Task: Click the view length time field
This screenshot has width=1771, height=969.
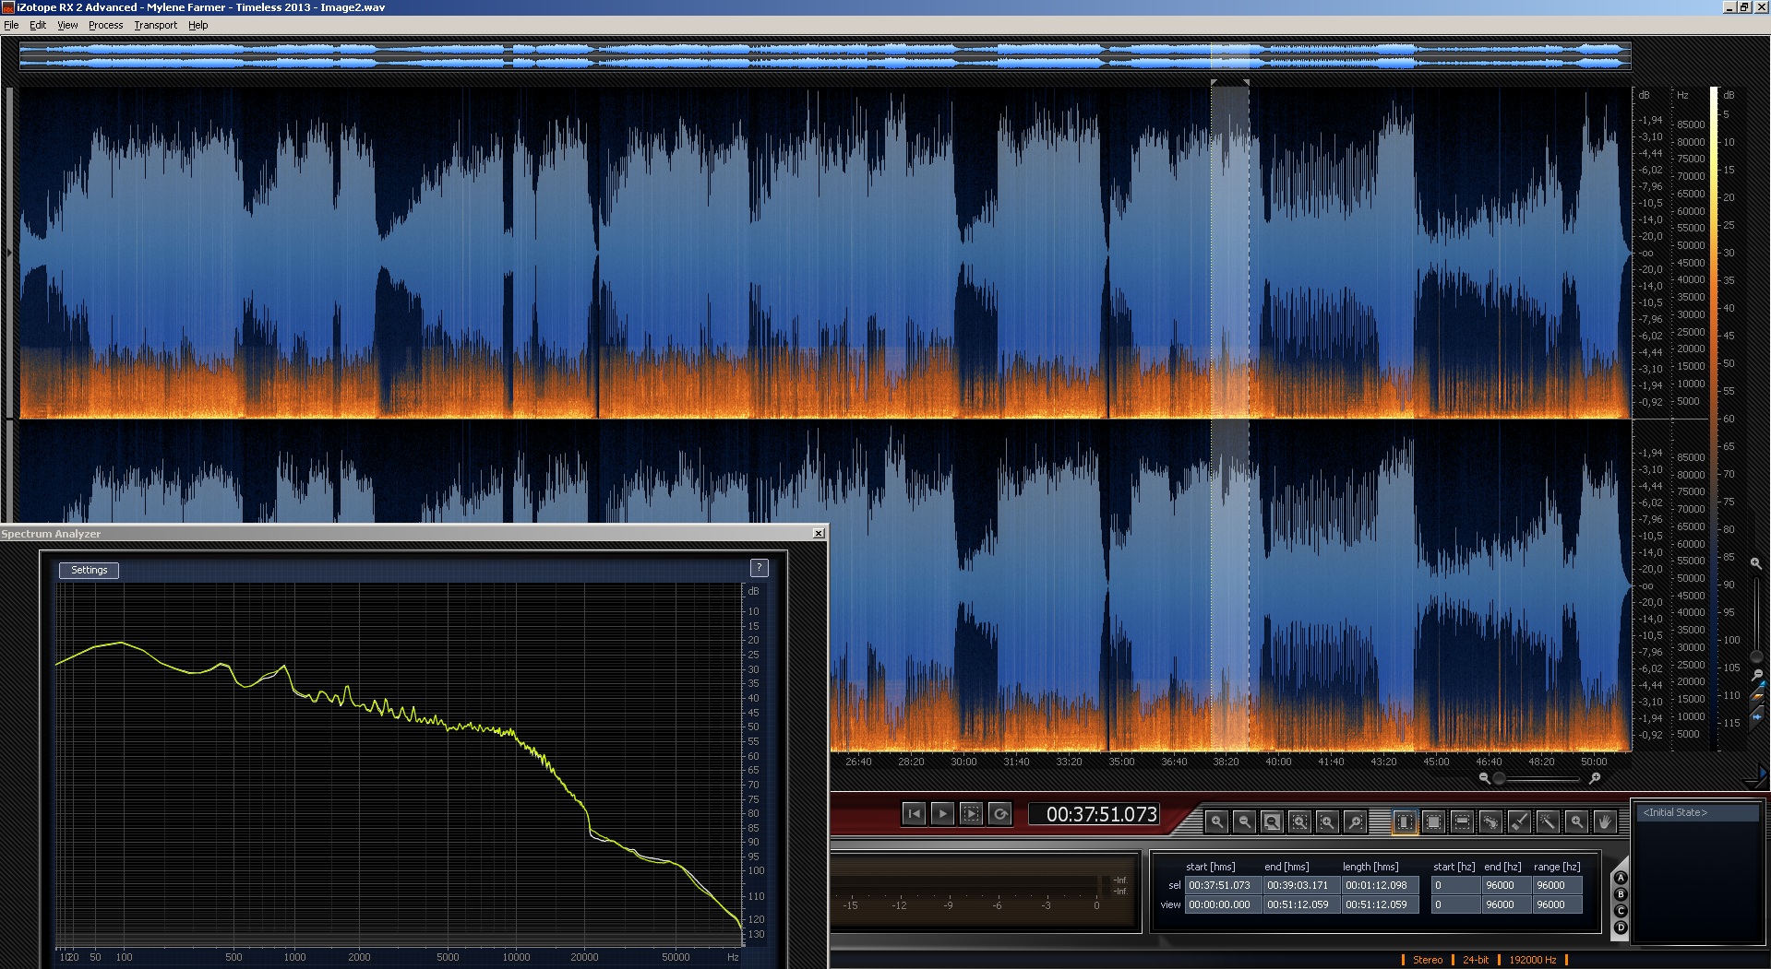Action: click(1380, 904)
